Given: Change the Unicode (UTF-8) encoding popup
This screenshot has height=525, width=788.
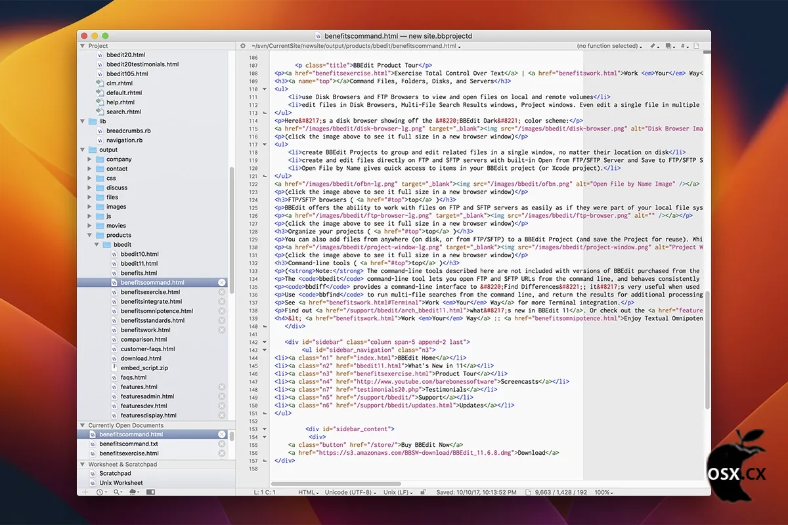Looking at the screenshot, I should click(350, 492).
